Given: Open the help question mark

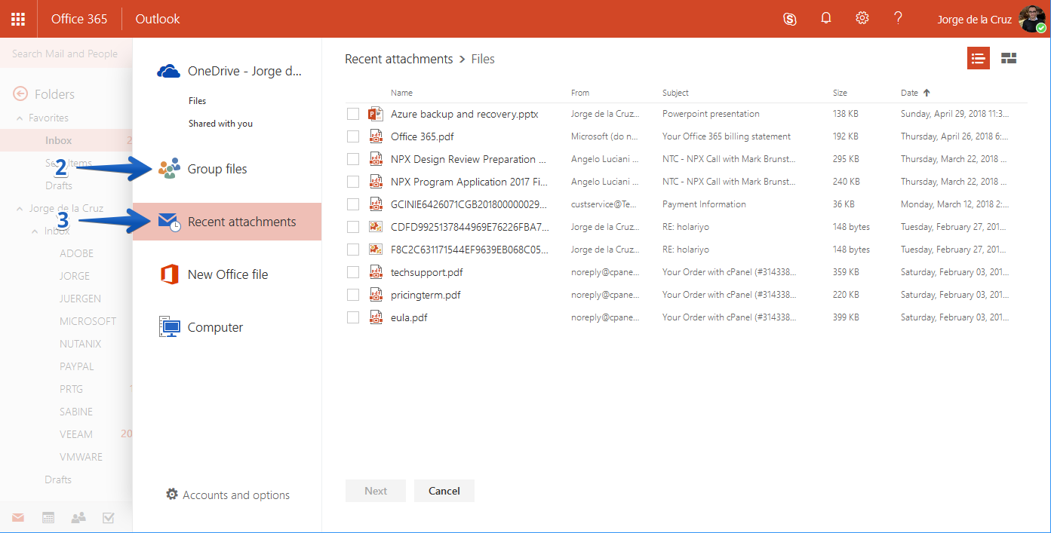Looking at the screenshot, I should point(898,18).
